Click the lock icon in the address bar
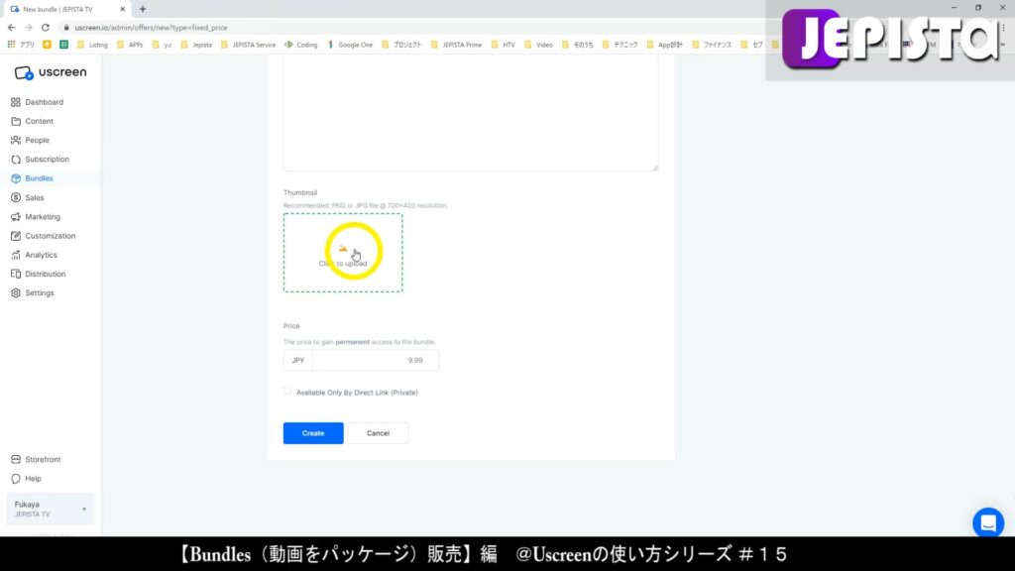Image resolution: width=1015 pixels, height=571 pixels. tap(66, 28)
